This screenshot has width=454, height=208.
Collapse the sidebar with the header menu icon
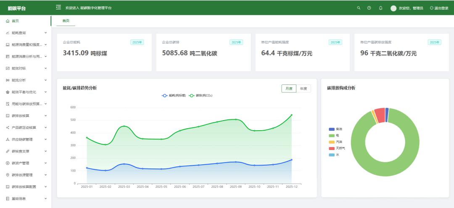tap(58, 7)
